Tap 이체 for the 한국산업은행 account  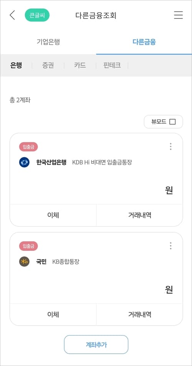[x=53, y=215]
